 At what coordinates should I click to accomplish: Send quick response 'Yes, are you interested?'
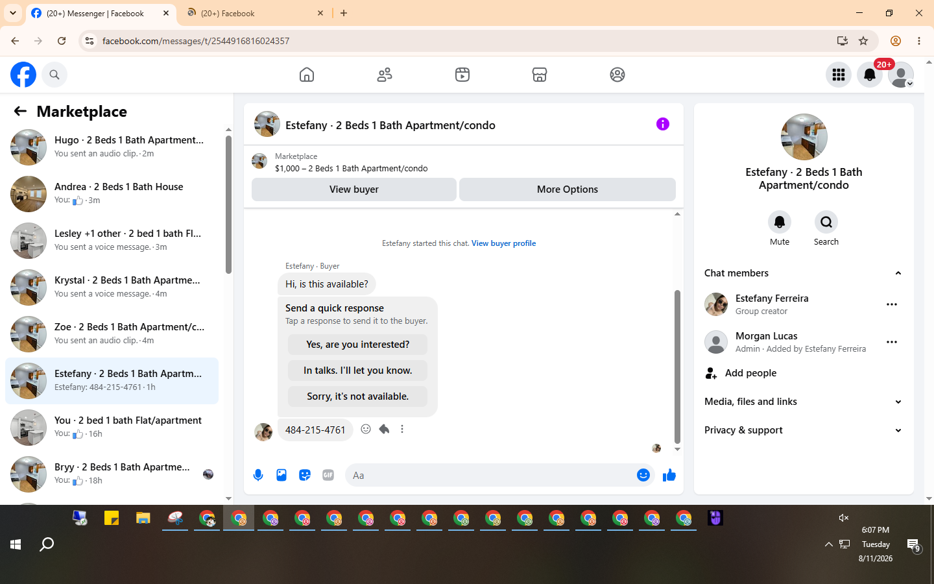358,345
